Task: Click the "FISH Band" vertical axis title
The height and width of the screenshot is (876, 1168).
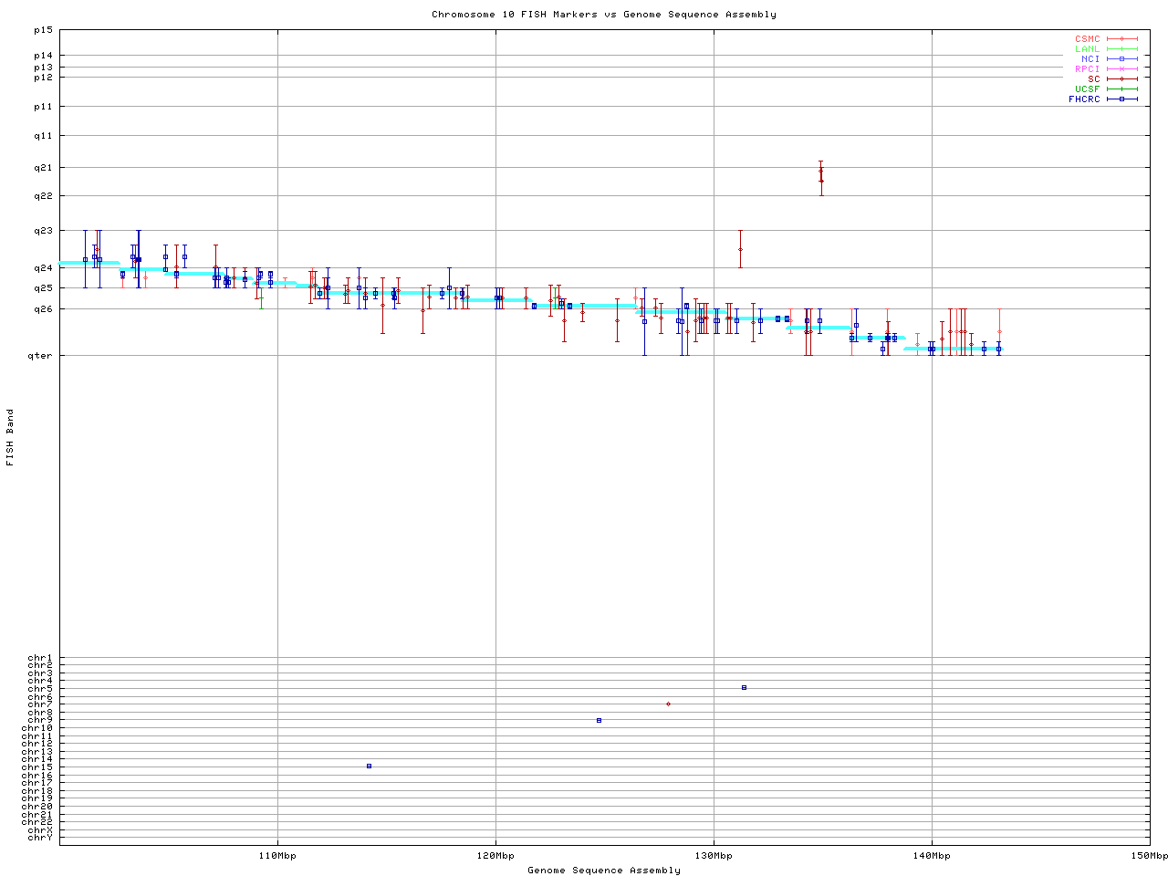Action: tap(10, 437)
